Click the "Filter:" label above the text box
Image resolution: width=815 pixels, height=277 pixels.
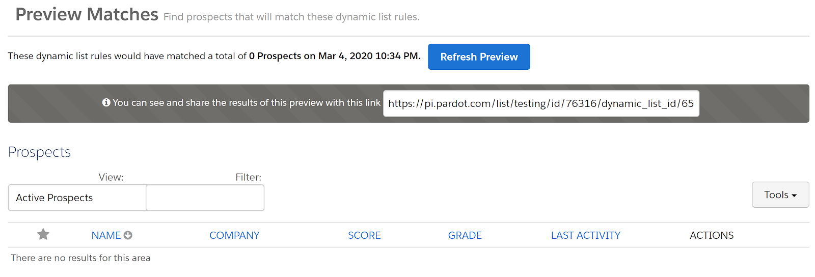pyautogui.click(x=248, y=177)
